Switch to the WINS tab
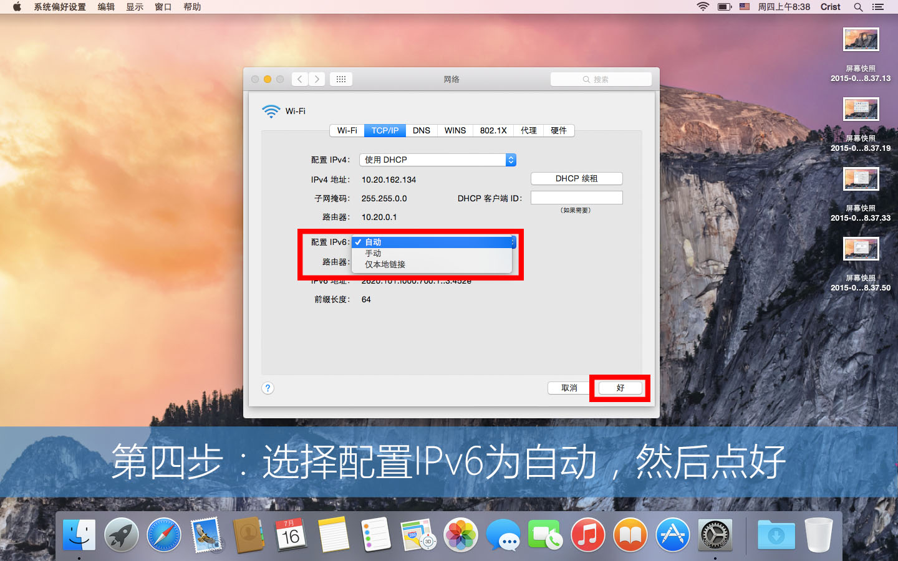 [455, 130]
